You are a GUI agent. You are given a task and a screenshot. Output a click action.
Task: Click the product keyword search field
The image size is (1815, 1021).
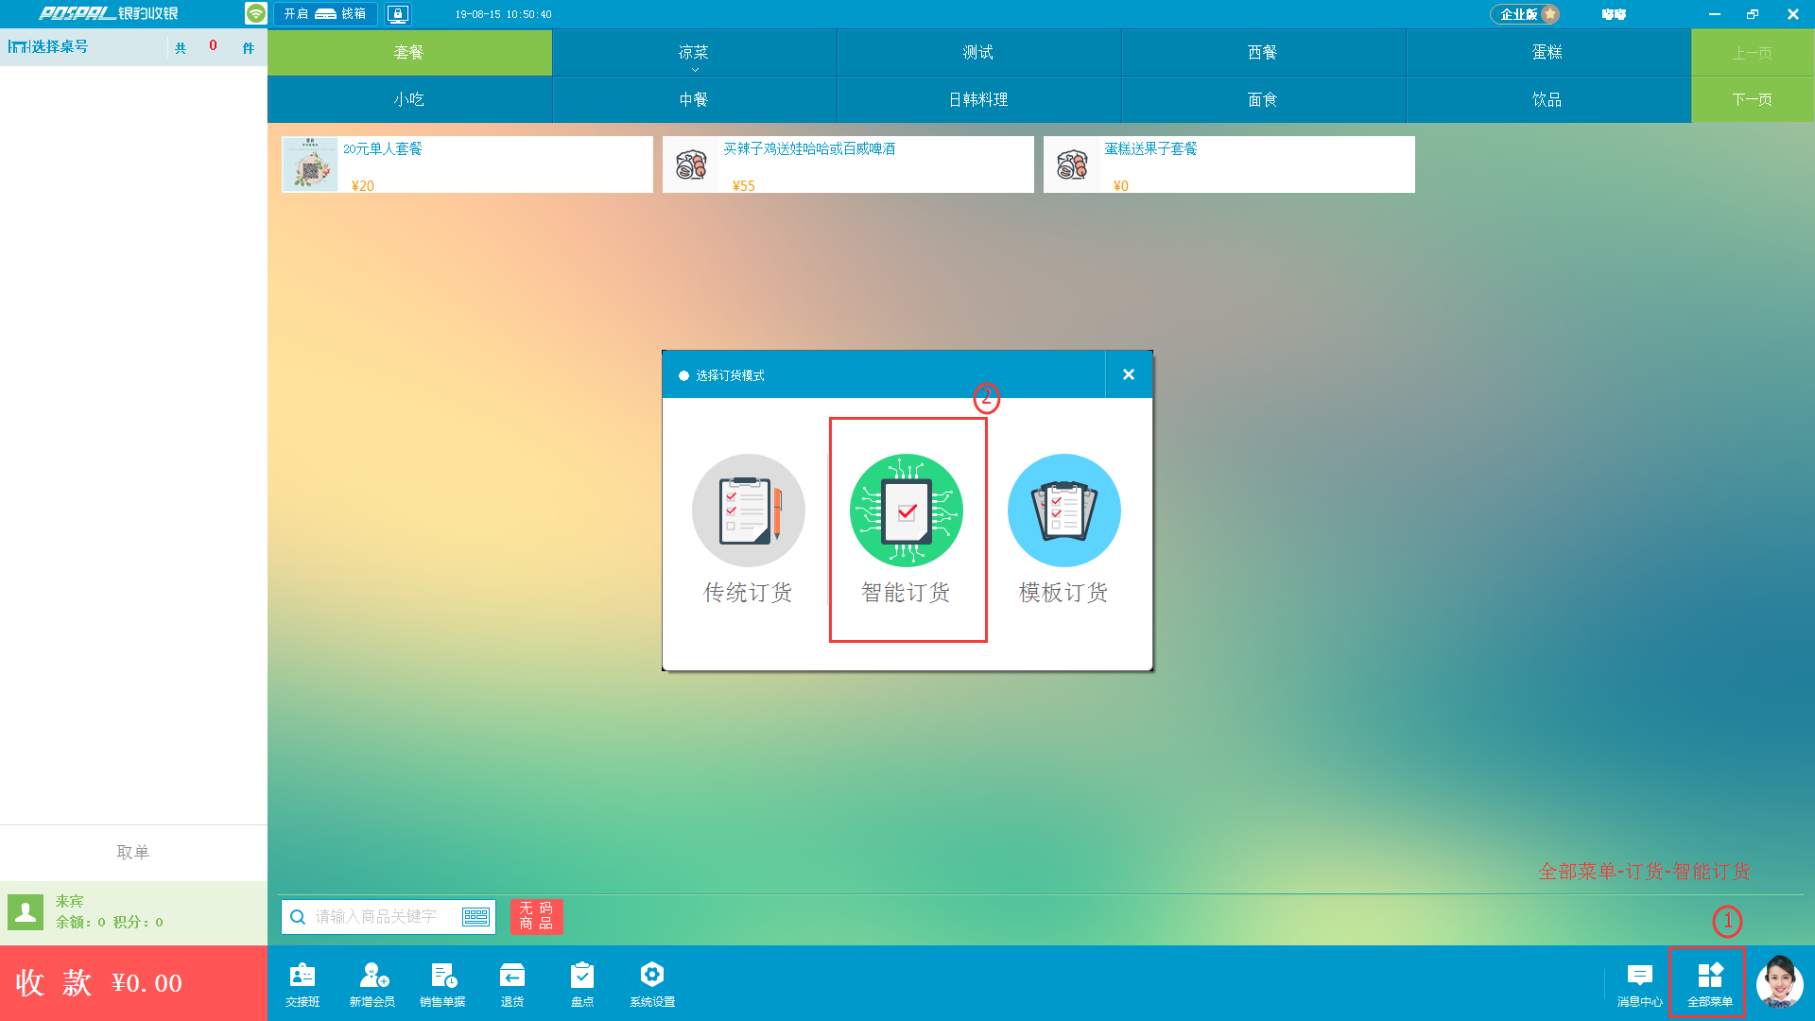pos(376,916)
